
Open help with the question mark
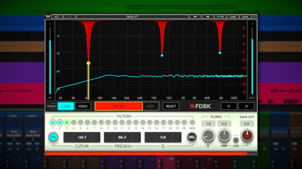[x=254, y=17]
